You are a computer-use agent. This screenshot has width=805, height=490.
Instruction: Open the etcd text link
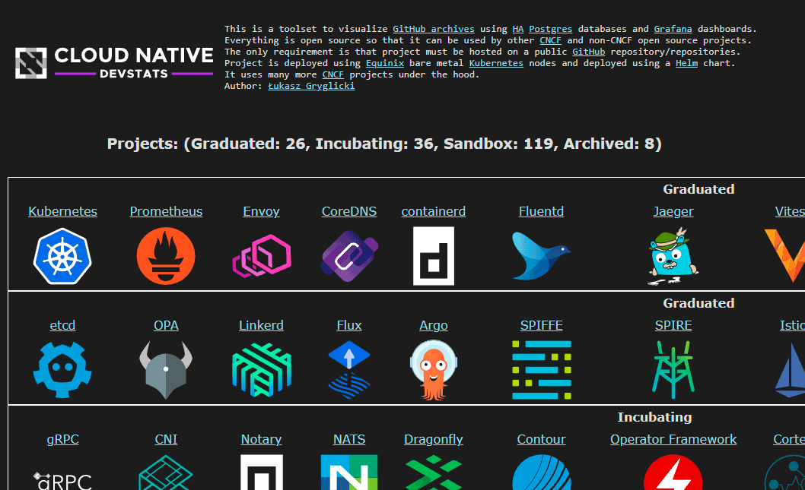pyautogui.click(x=62, y=325)
